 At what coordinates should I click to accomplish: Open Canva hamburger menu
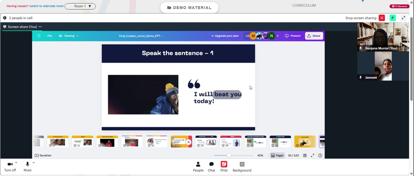(39, 36)
